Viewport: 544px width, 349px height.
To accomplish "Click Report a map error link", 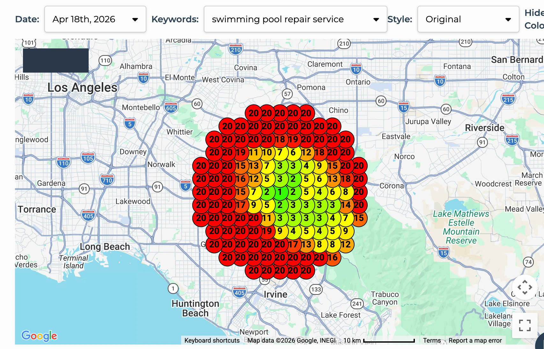I will tap(475, 340).
